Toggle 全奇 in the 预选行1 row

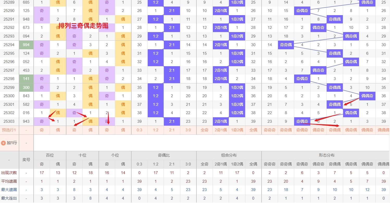[205, 130]
